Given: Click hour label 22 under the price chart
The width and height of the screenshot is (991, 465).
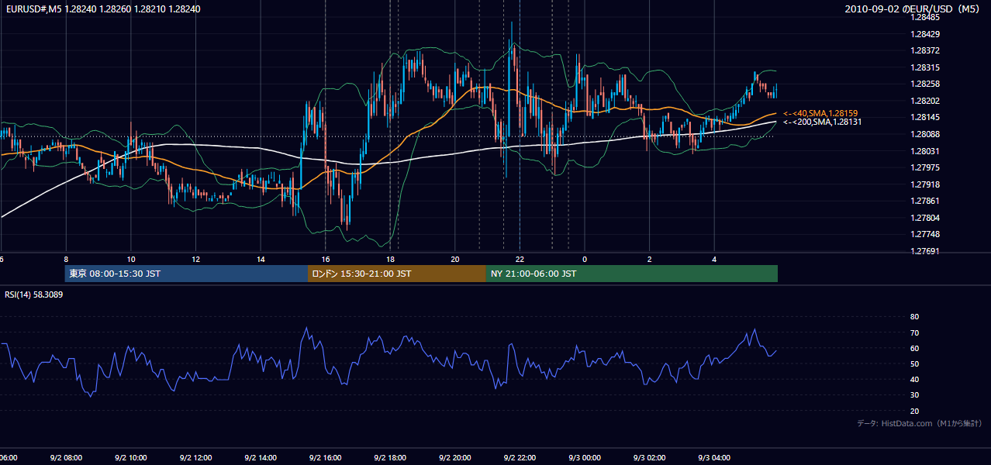Looking at the screenshot, I should tap(520, 260).
